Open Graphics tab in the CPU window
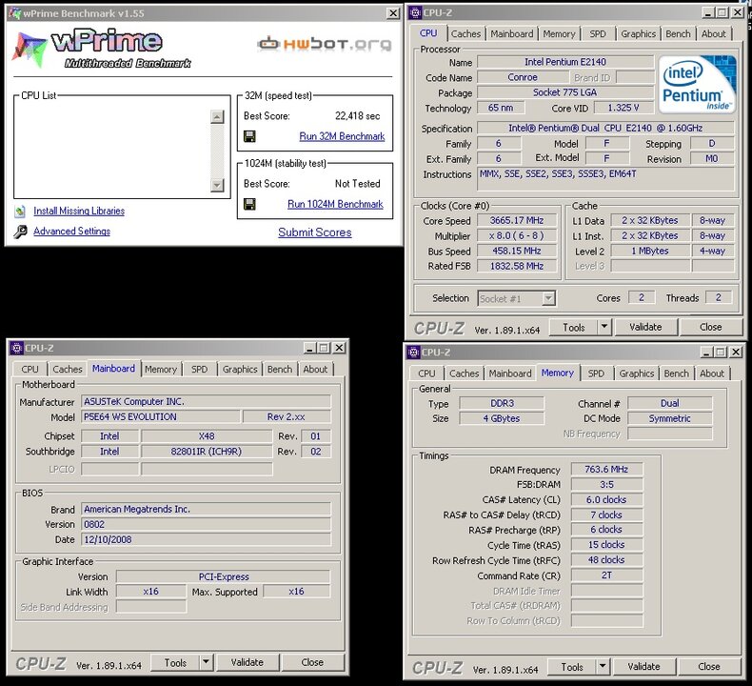 click(x=638, y=34)
